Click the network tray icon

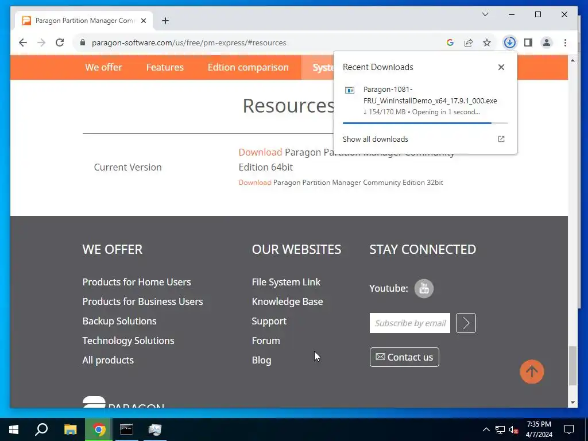point(500,430)
